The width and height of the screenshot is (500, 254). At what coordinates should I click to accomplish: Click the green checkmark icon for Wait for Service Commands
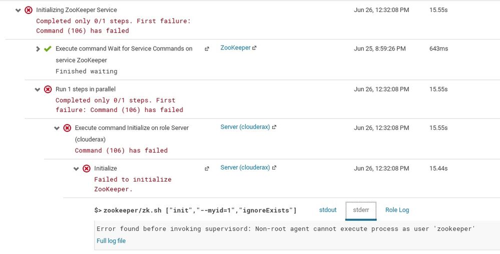tap(48, 49)
